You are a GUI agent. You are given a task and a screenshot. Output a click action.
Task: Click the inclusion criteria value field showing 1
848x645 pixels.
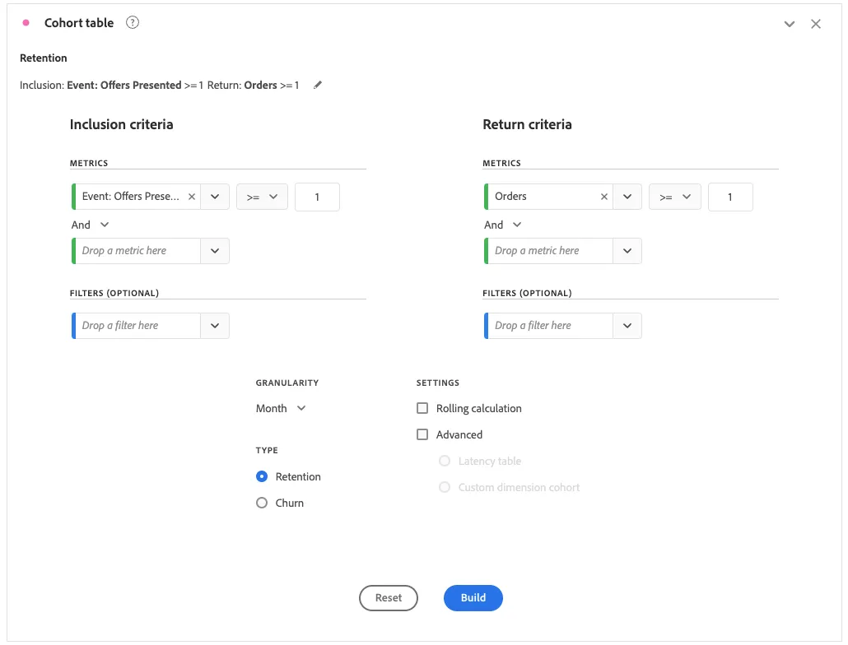click(318, 197)
